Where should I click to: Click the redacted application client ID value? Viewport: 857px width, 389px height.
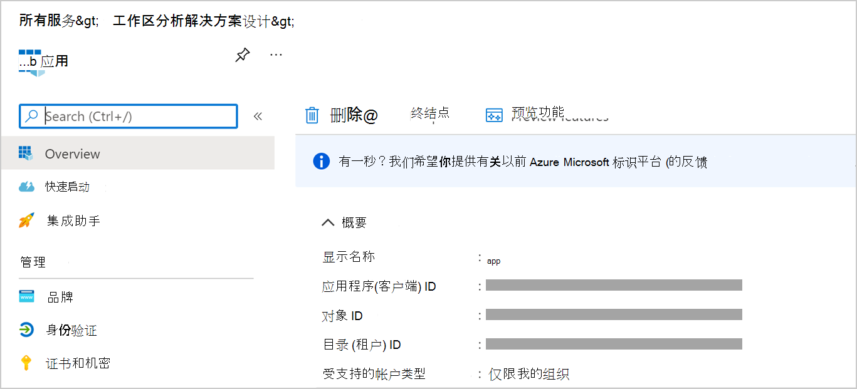click(x=614, y=286)
